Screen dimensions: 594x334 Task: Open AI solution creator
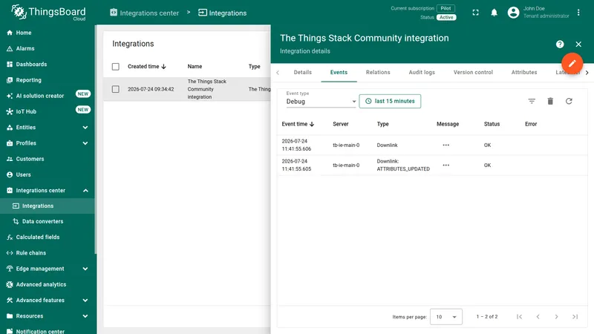tap(47, 96)
